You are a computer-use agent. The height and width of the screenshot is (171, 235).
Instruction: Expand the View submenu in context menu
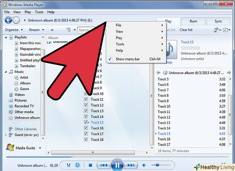click(x=136, y=32)
